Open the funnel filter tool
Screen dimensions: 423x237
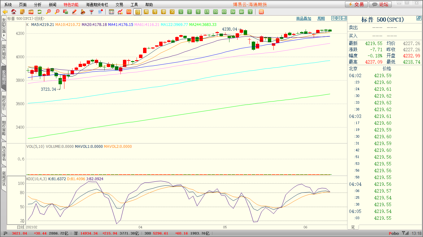[92, 12]
